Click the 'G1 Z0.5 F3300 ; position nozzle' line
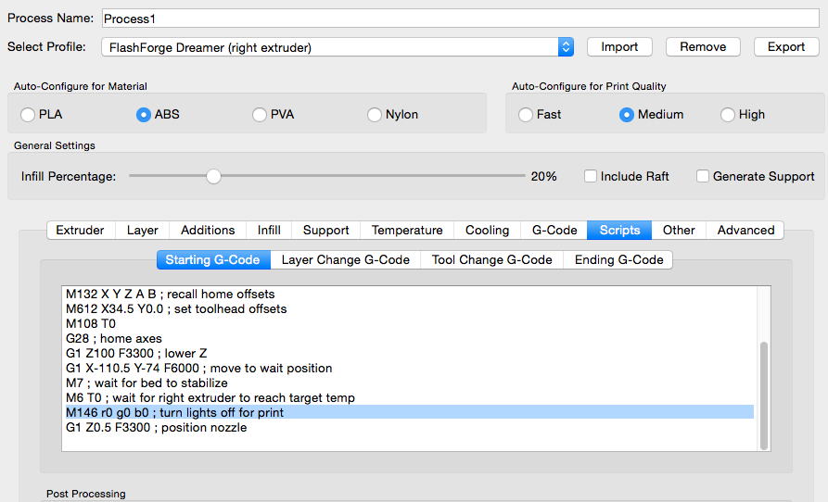This screenshot has width=828, height=502. click(156, 427)
